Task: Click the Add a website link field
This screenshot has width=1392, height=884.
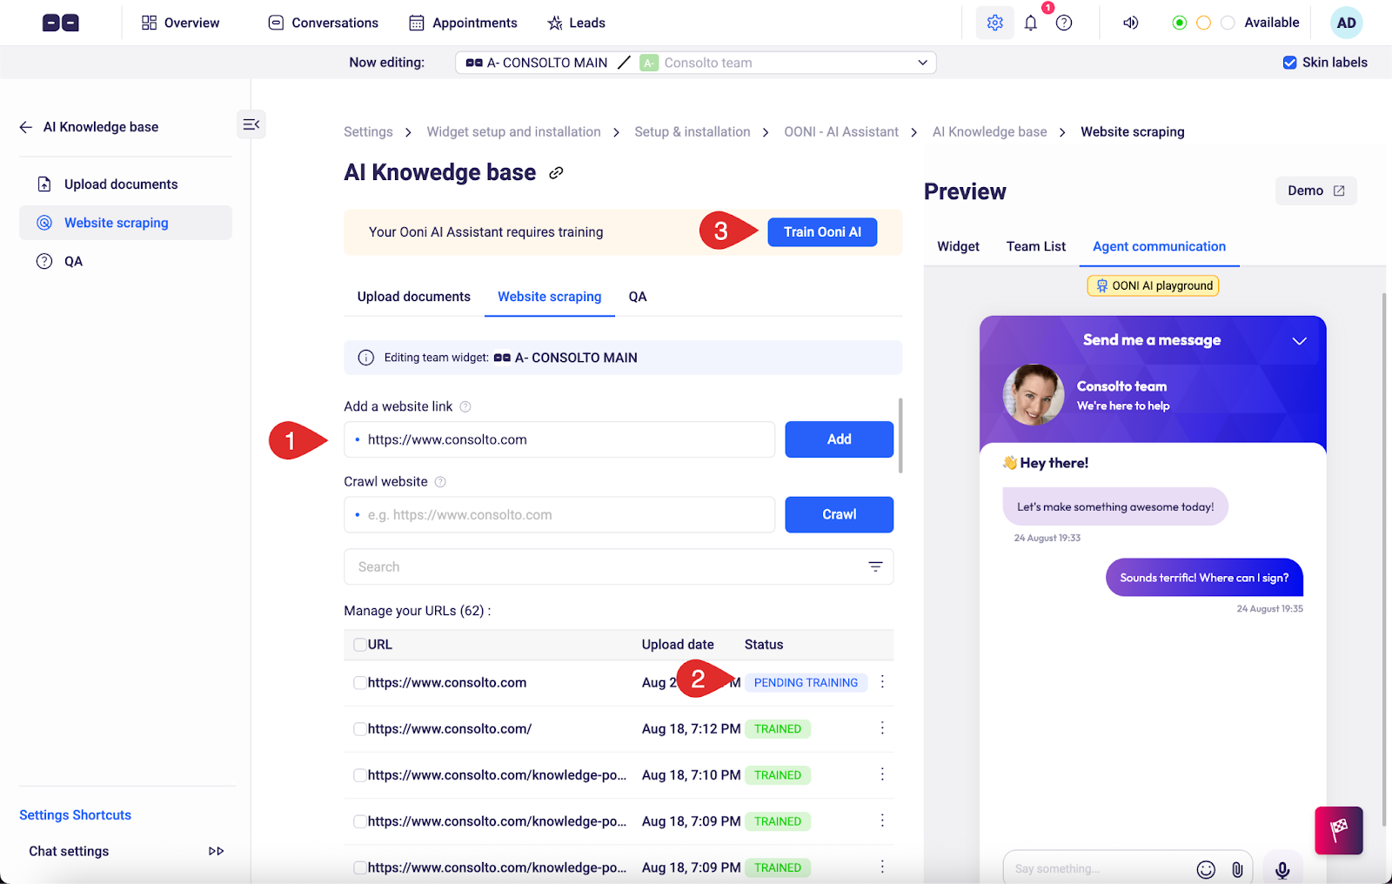Action: coord(559,439)
